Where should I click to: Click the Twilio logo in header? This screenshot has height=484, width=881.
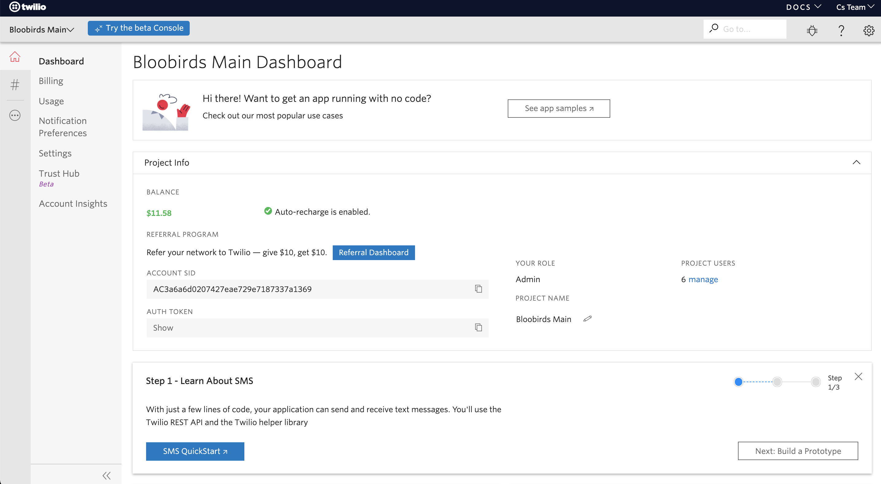27,7
